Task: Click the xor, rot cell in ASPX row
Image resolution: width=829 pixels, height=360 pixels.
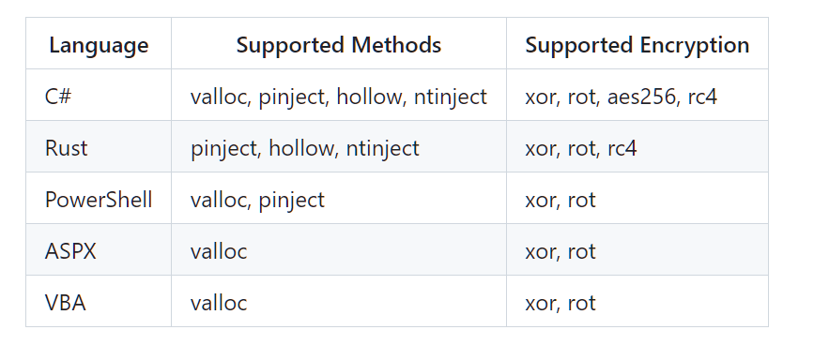Action: pos(637,249)
